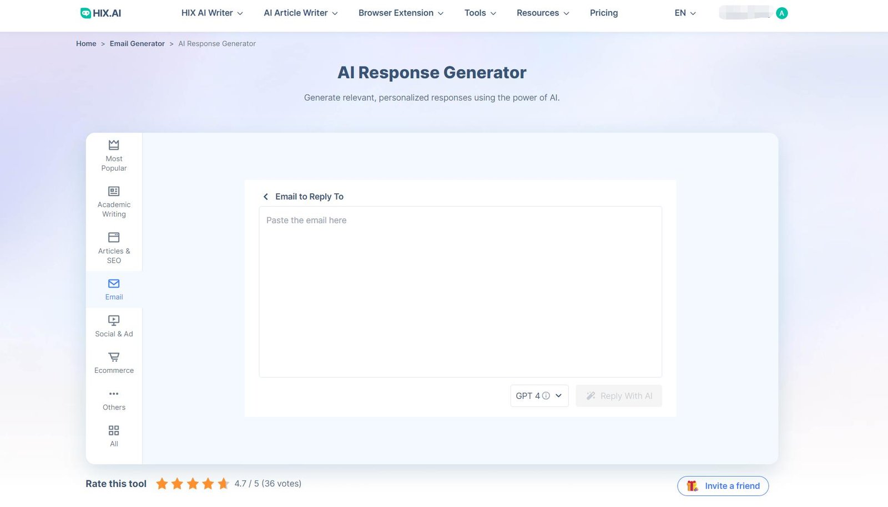
Task: Open the EN language selector
Action: 684,12
